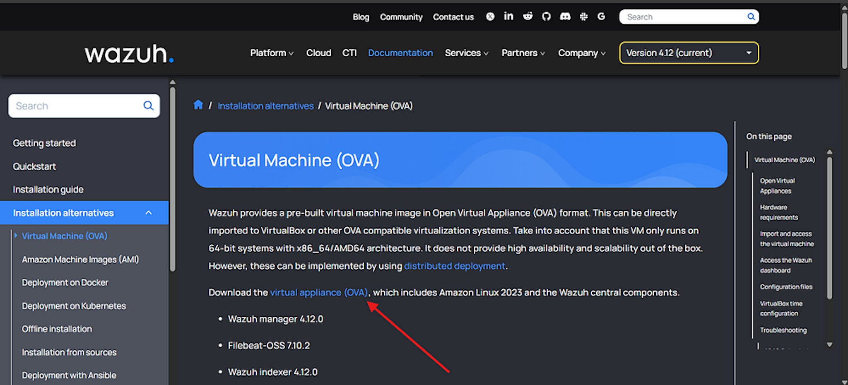Collapse the Installation alternatives chevron
This screenshot has width=848, height=385.
pyautogui.click(x=149, y=213)
